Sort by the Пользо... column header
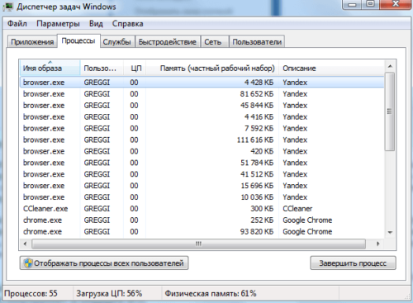The width and height of the screenshot is (413, 303). pos(102,68)
